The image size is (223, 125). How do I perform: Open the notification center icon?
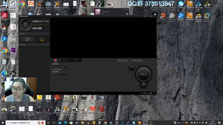pos(219,122)
